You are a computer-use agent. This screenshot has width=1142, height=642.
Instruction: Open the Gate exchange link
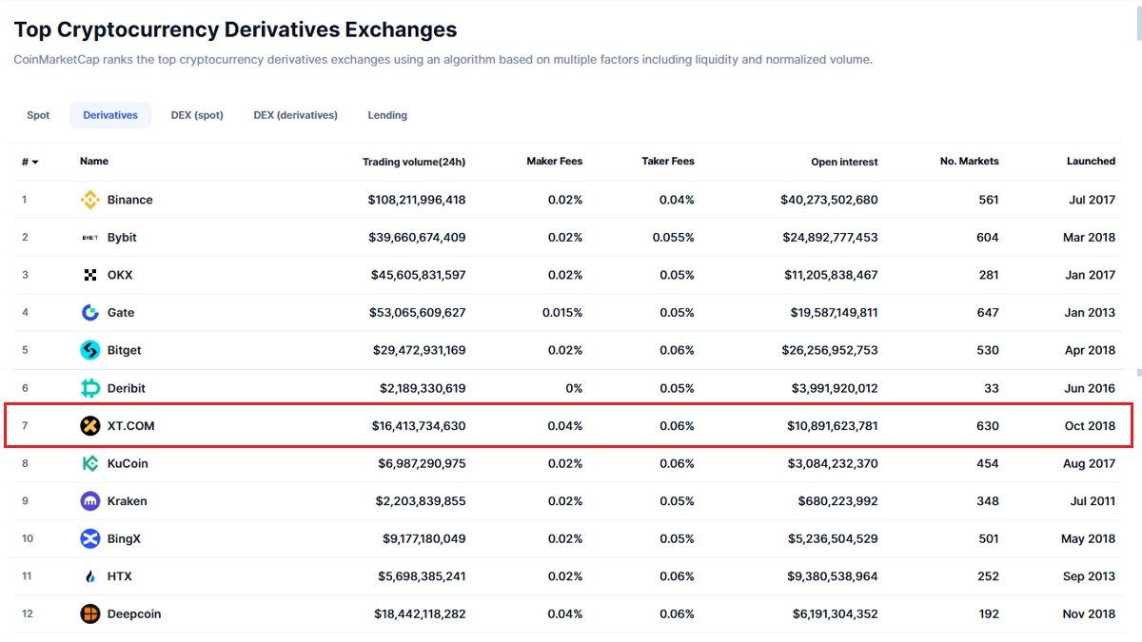(121, 313)
